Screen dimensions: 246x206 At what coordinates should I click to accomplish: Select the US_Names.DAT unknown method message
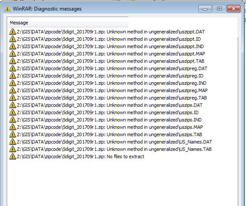coord(115,142)
